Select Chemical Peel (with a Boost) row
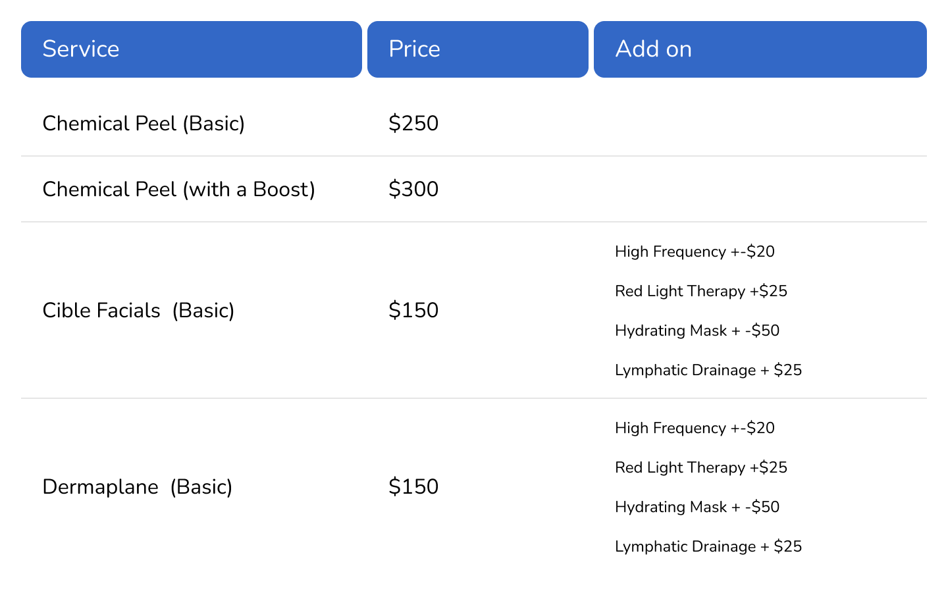 pyautogui.click(x=474, y=189)
